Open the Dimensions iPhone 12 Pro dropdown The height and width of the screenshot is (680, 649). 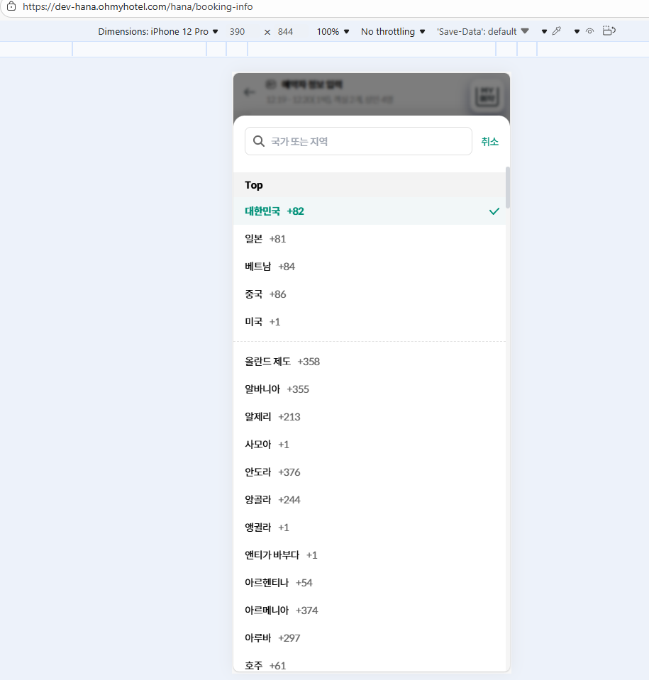158,32
